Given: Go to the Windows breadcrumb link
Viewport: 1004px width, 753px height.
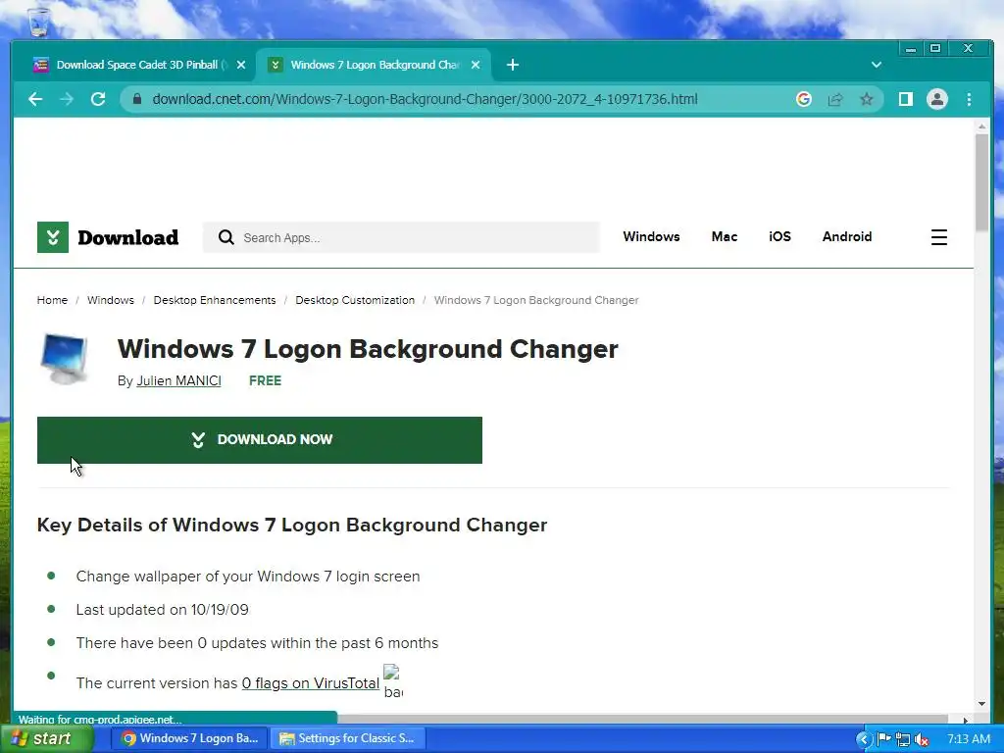Looking at the screenshot, I should coord(111,300).
